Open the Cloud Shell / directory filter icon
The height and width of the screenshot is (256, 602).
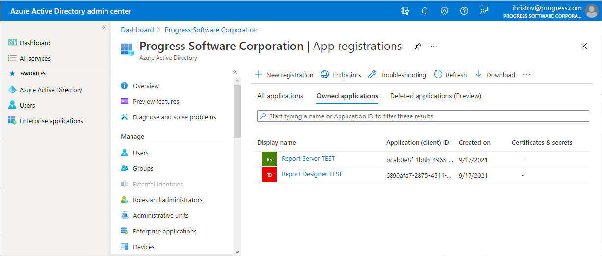[405, 11]
